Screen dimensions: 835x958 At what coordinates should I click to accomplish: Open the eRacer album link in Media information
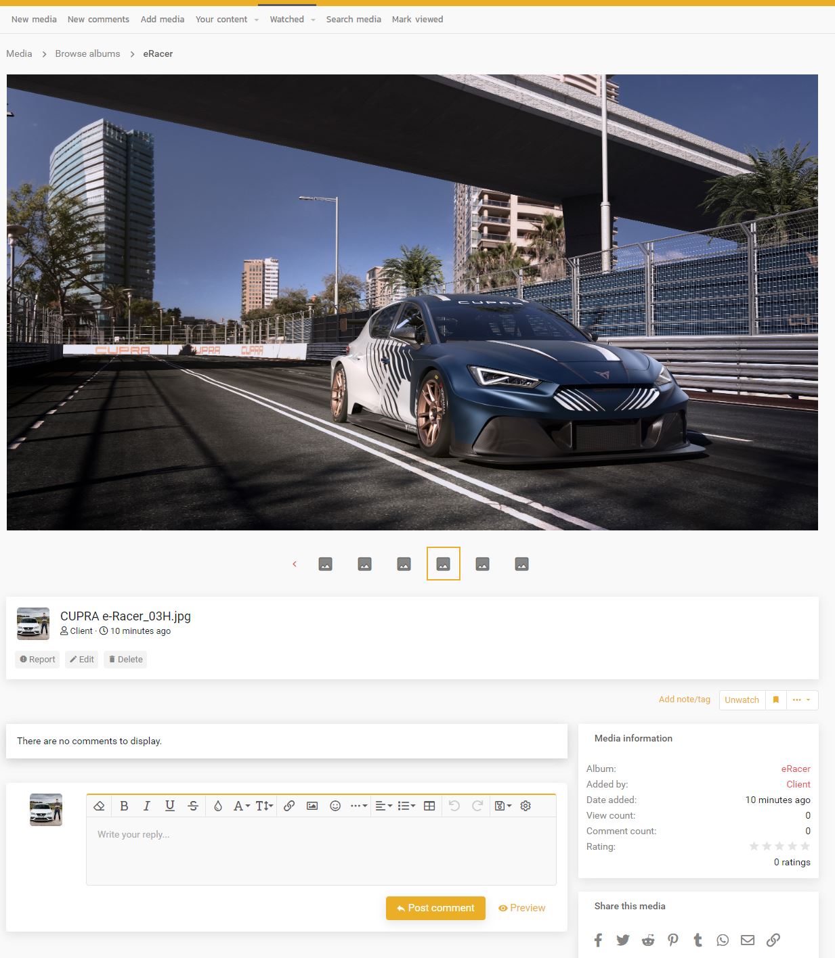tap(796, 769)
